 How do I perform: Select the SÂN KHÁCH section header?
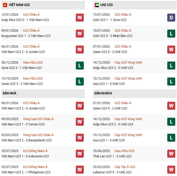click(x=104, y=93)
